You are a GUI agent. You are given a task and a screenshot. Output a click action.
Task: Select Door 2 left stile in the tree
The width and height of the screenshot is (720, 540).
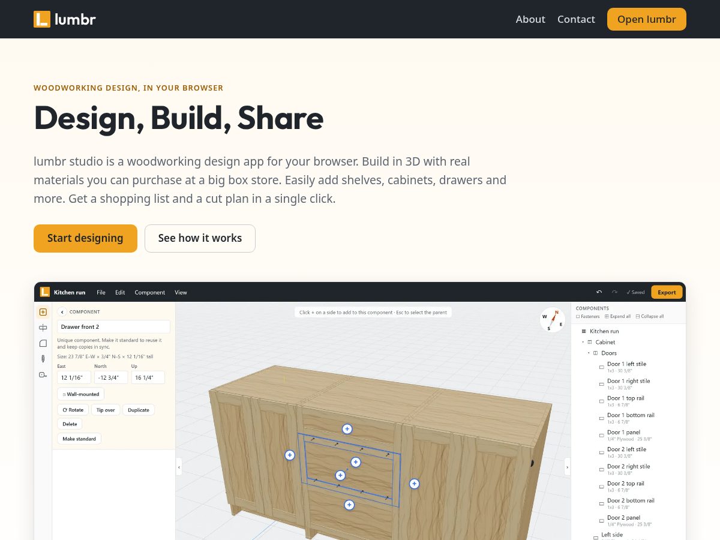626,449
